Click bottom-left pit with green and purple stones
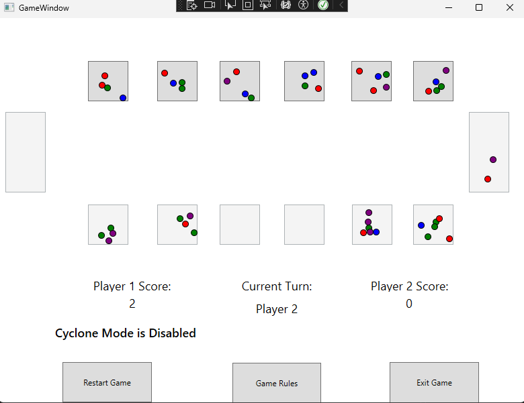Screen dimensions: 524x403 point(108,225)
